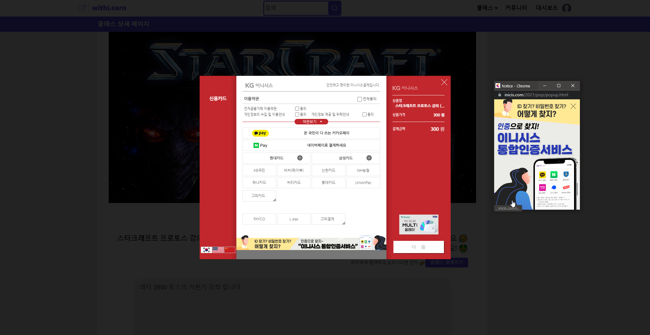Viewport: 650px width, 335px height.
Task: Expand the 약관보기 terms dropdown
Action: point(311,122)
